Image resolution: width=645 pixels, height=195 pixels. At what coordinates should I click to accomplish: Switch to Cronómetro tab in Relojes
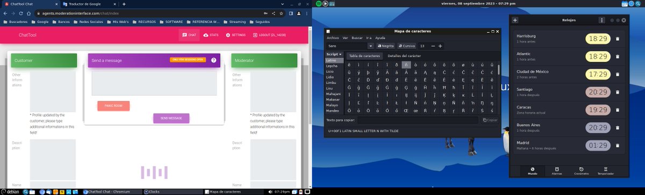(x=581, y=170)
